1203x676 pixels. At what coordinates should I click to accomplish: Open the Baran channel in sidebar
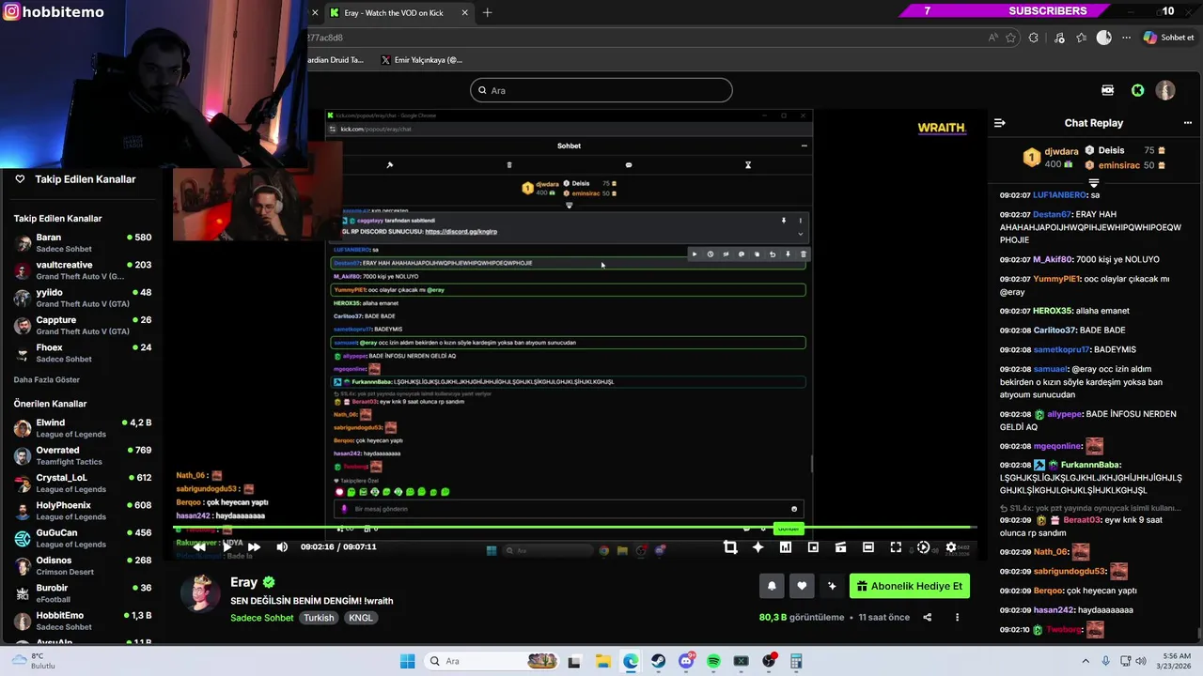pos(83,242)
